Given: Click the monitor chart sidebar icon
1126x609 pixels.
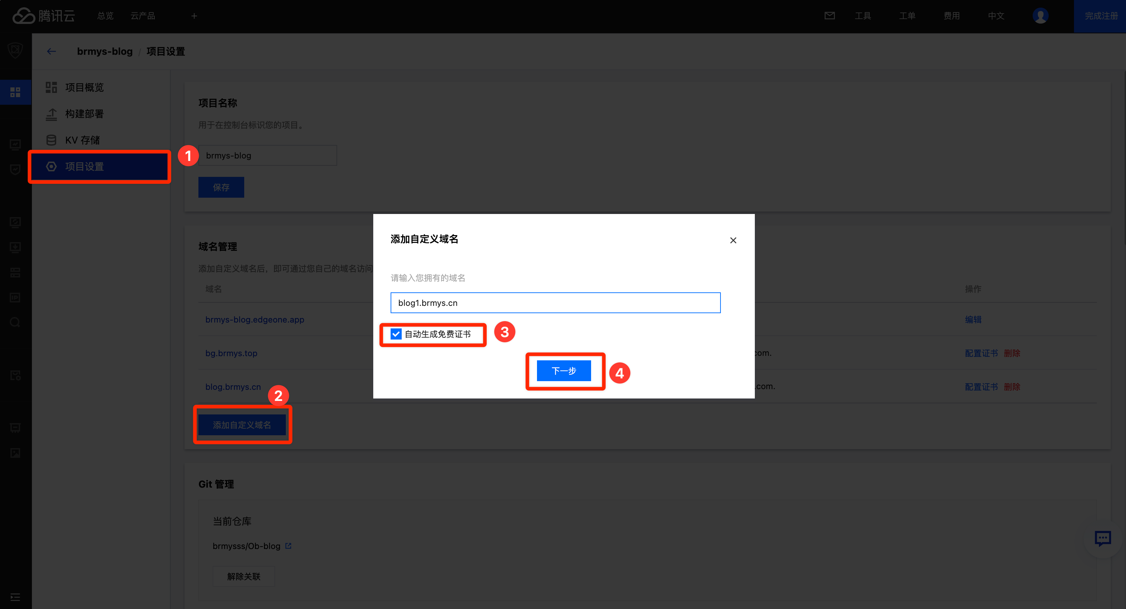Looking at the screenshot, I should [x=15, y=145].
